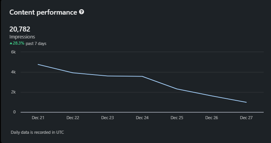Click the 0 y-axis label
The image size is (271, 143).
14,112
